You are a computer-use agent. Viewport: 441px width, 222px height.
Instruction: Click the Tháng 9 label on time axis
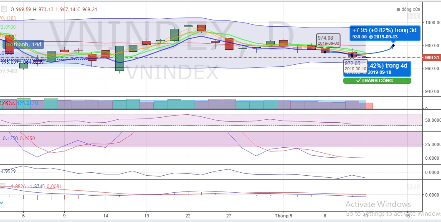283,216
